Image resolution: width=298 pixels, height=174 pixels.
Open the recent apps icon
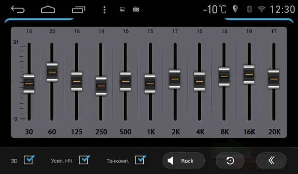point(79,10)
